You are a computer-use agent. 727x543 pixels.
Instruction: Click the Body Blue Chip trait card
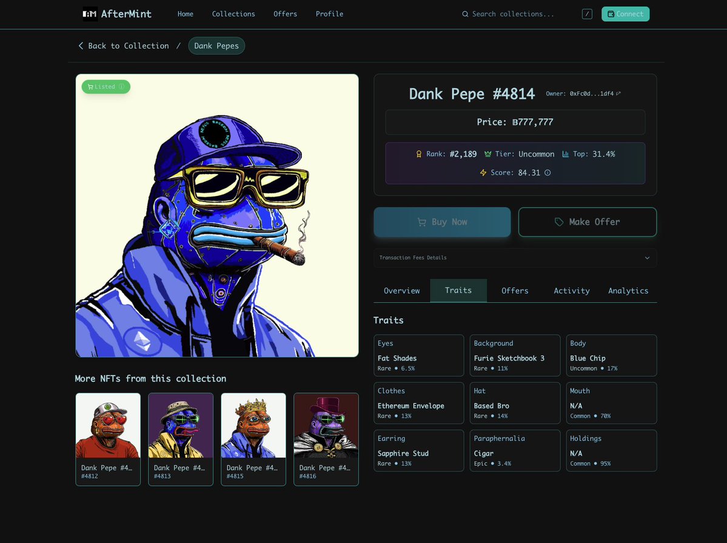pos(612,356)
